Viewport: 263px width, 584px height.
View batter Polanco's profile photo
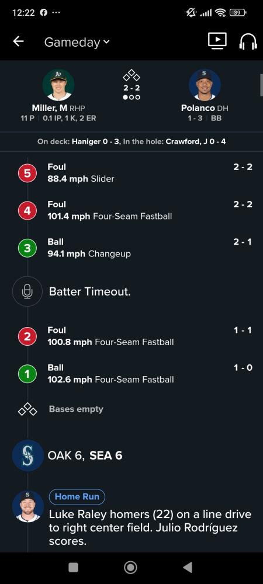click(205, 85)
